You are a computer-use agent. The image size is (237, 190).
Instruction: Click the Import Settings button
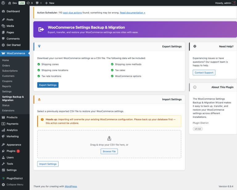click(48, 164)
